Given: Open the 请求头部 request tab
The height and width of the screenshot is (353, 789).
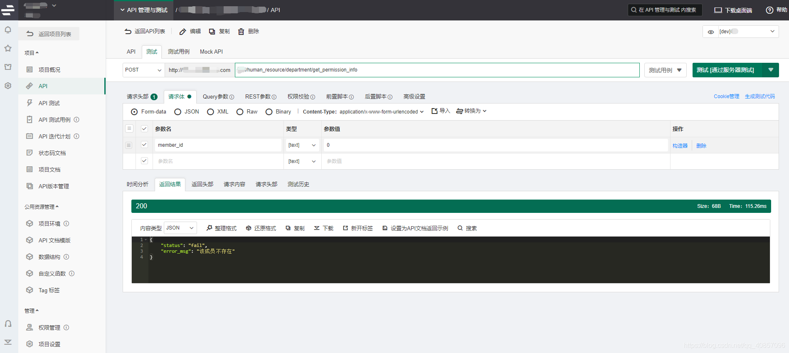Looking at the screenshot, I should [x=142, y=96].
